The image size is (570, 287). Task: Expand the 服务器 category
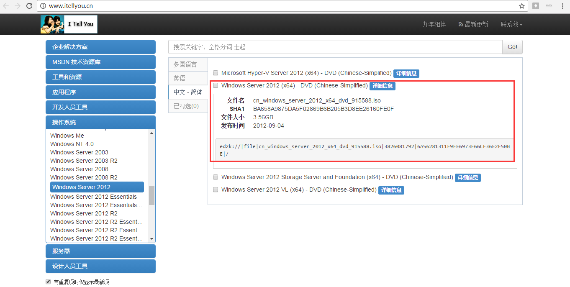point(100,251)
